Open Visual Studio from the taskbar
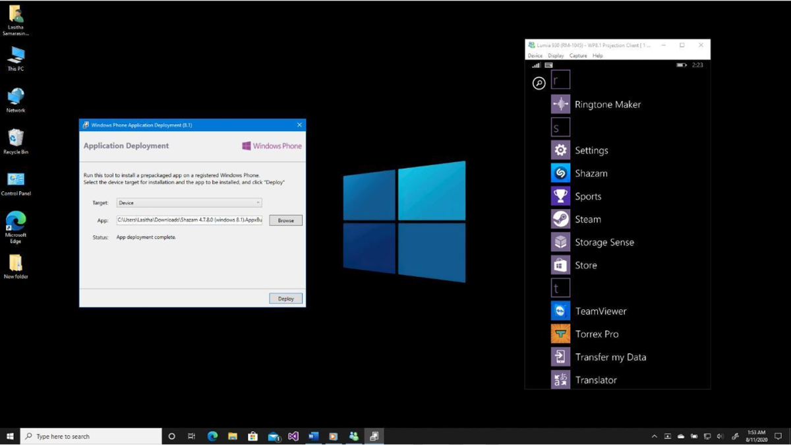 click(x=293, y=436)
